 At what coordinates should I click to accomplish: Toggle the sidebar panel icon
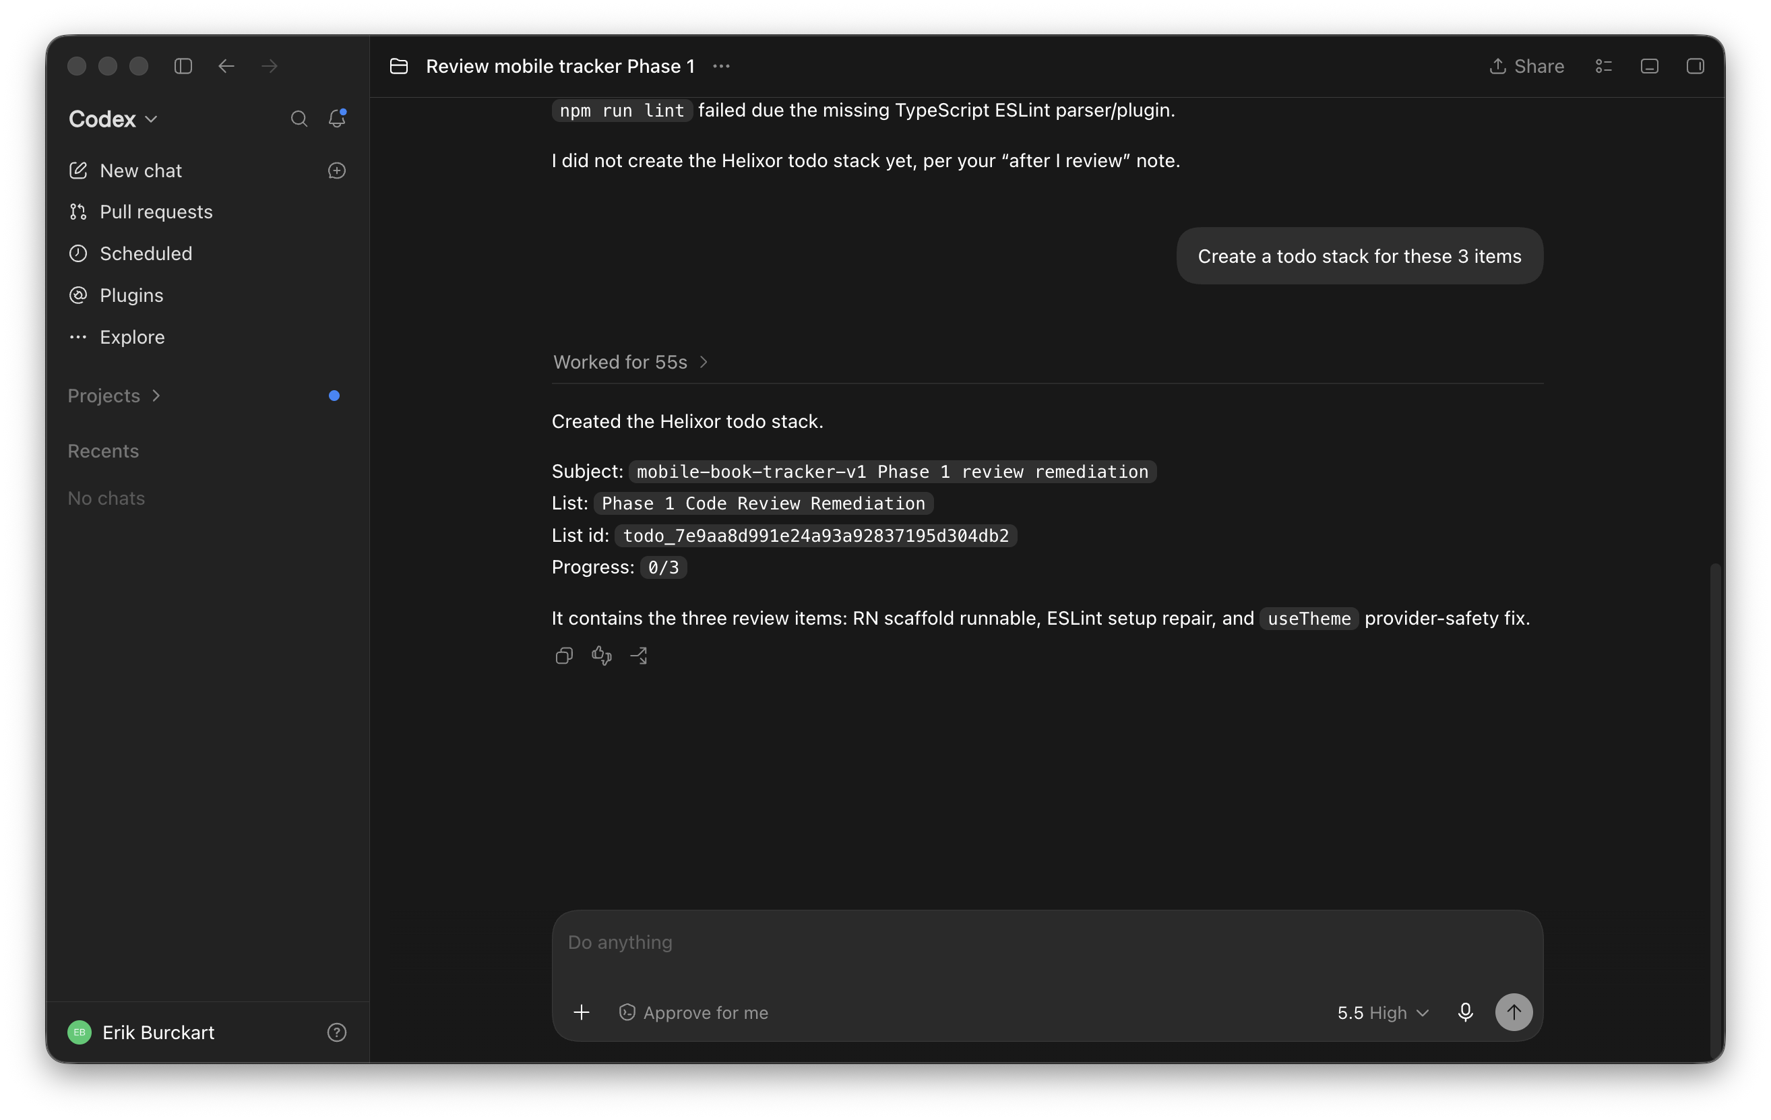[x=183, y=66]
